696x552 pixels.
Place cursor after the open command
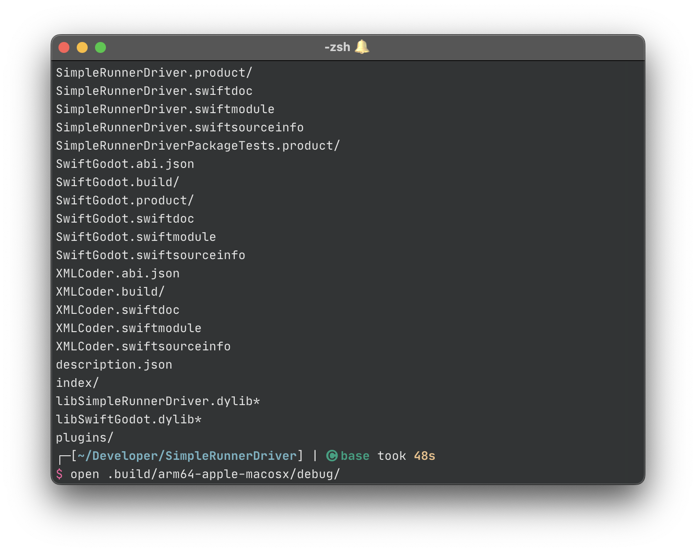click(x=100, y=474)
